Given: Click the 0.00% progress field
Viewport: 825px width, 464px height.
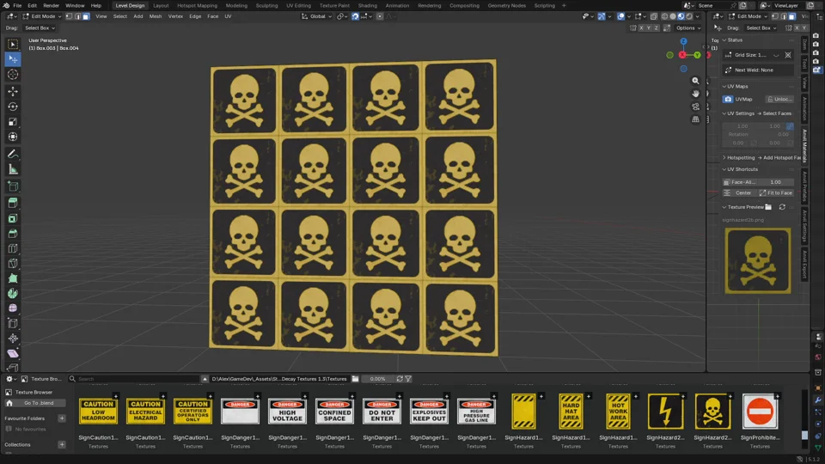Looking at the screenshot, I should click(377, 379).
